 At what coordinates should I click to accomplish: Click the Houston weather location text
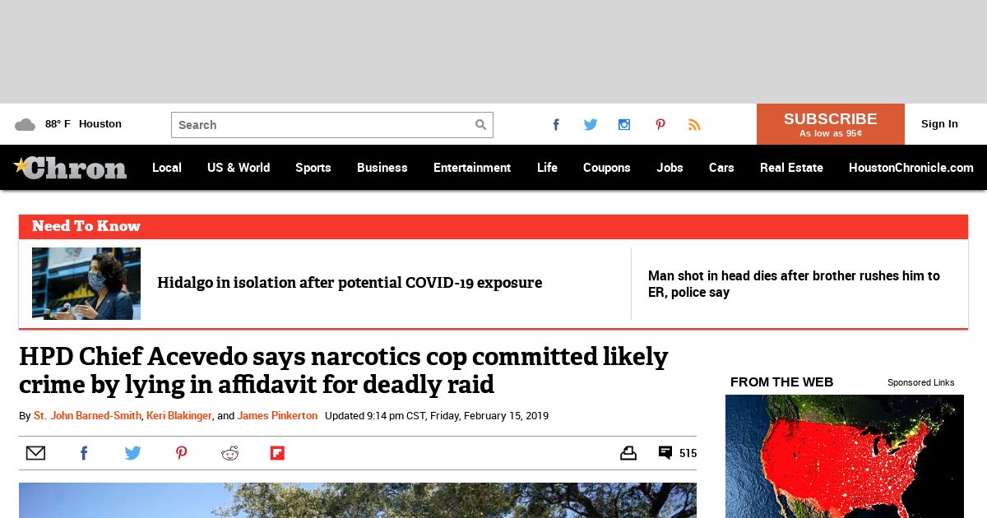(100, 124)
